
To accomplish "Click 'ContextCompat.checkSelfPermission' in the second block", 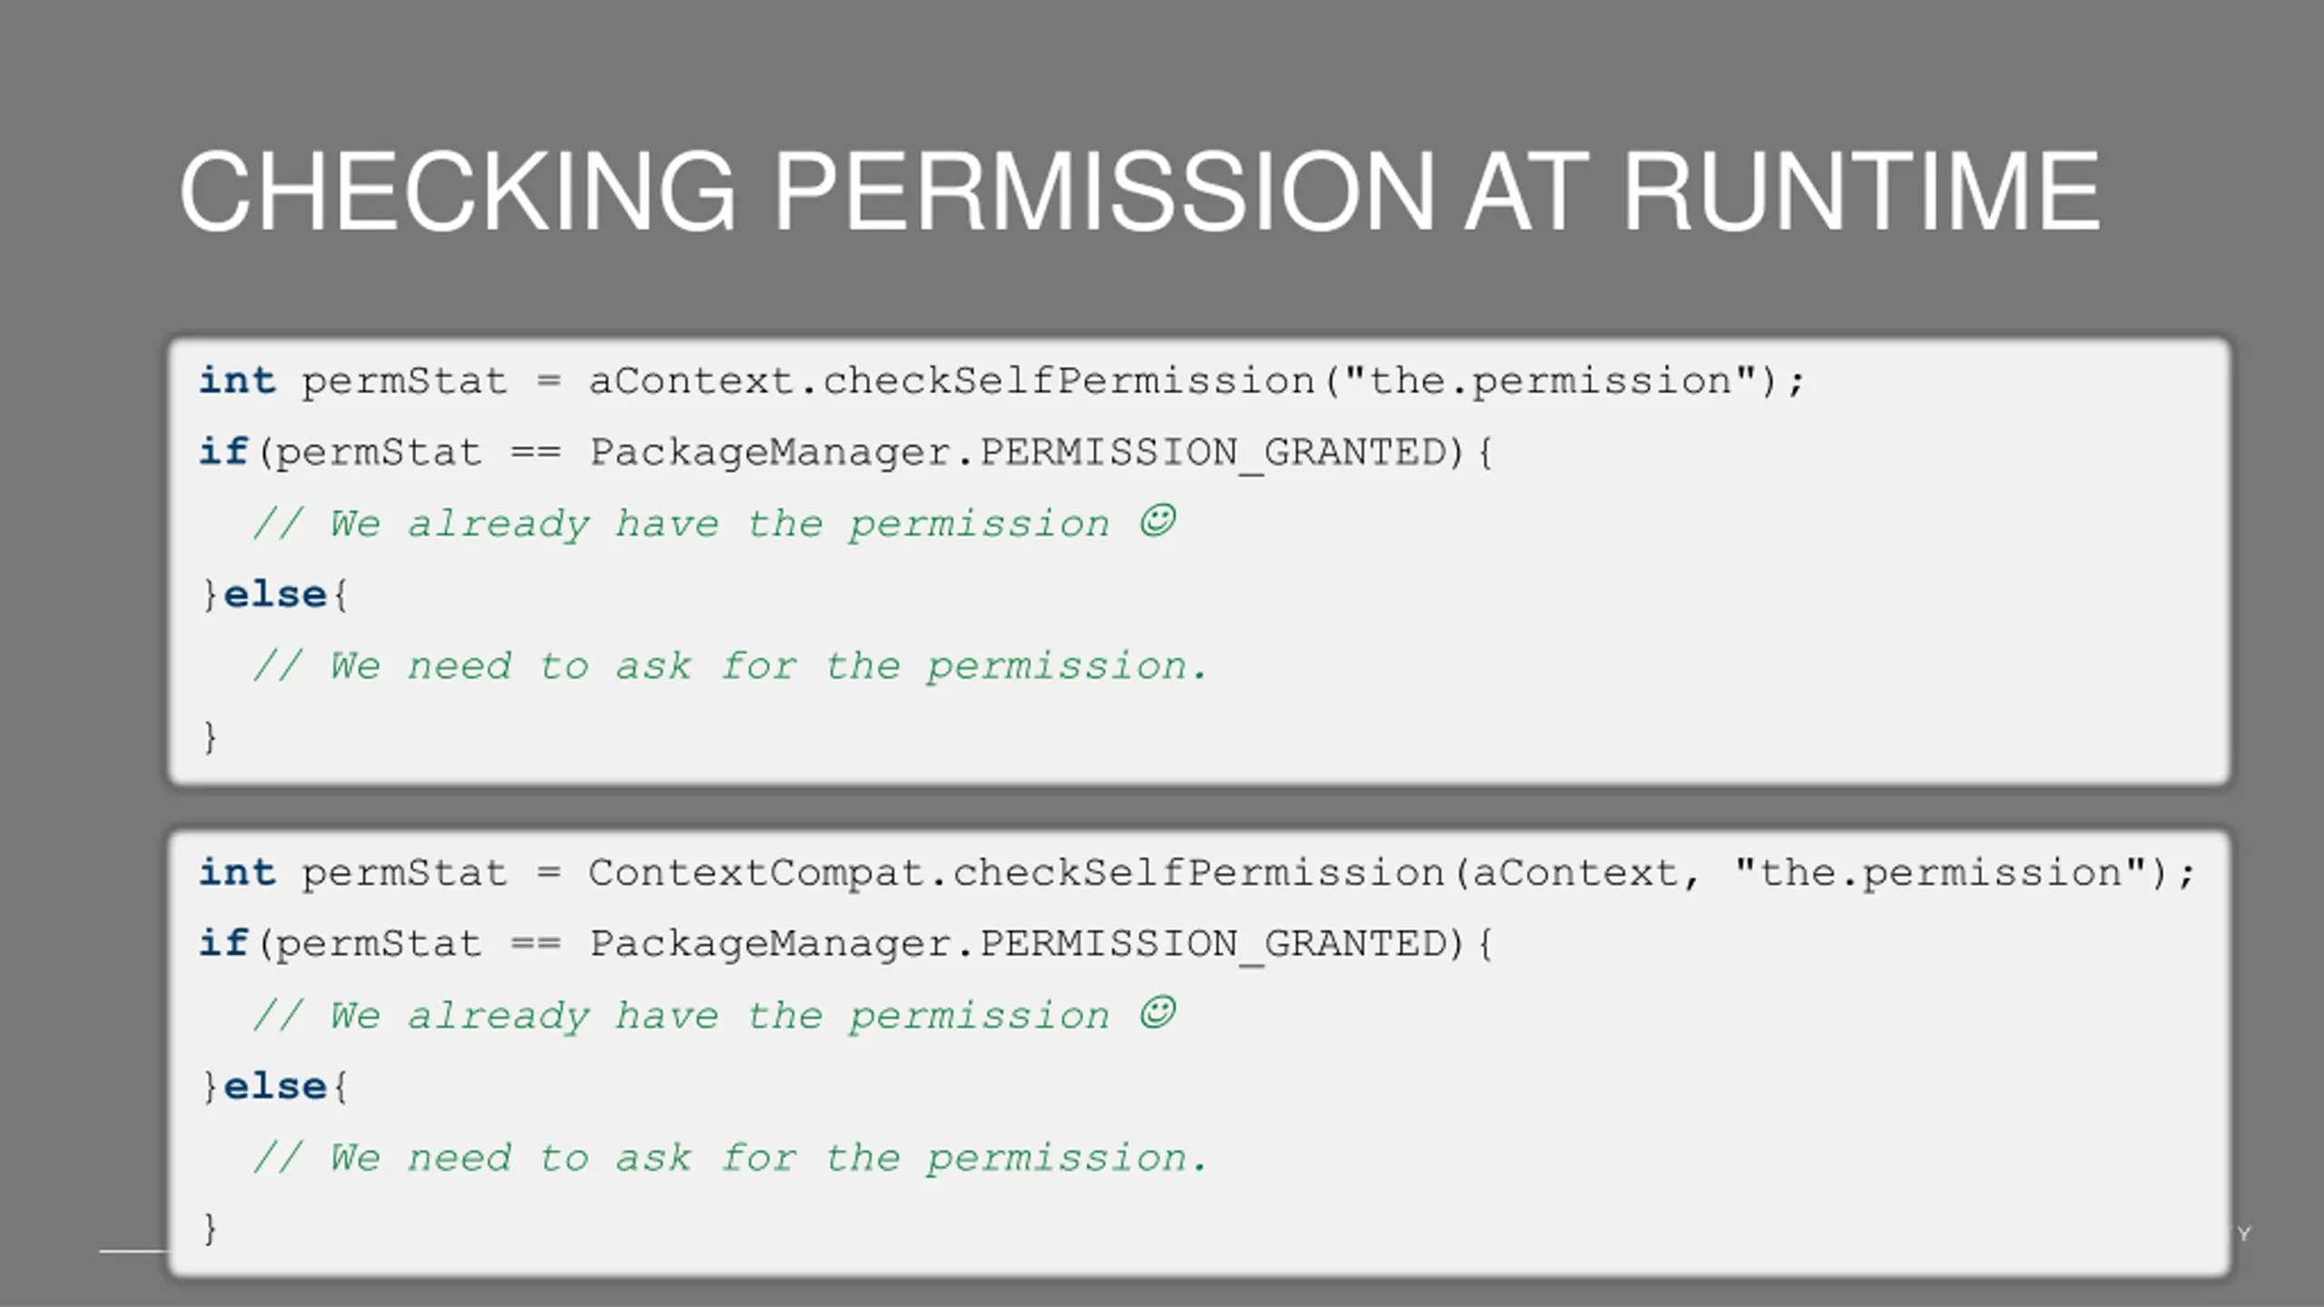I will 1016,872.
